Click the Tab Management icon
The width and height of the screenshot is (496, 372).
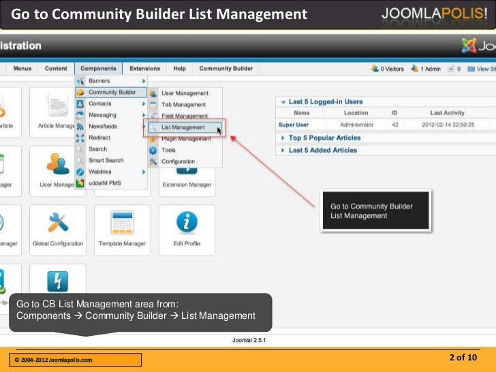coord(153,105)
